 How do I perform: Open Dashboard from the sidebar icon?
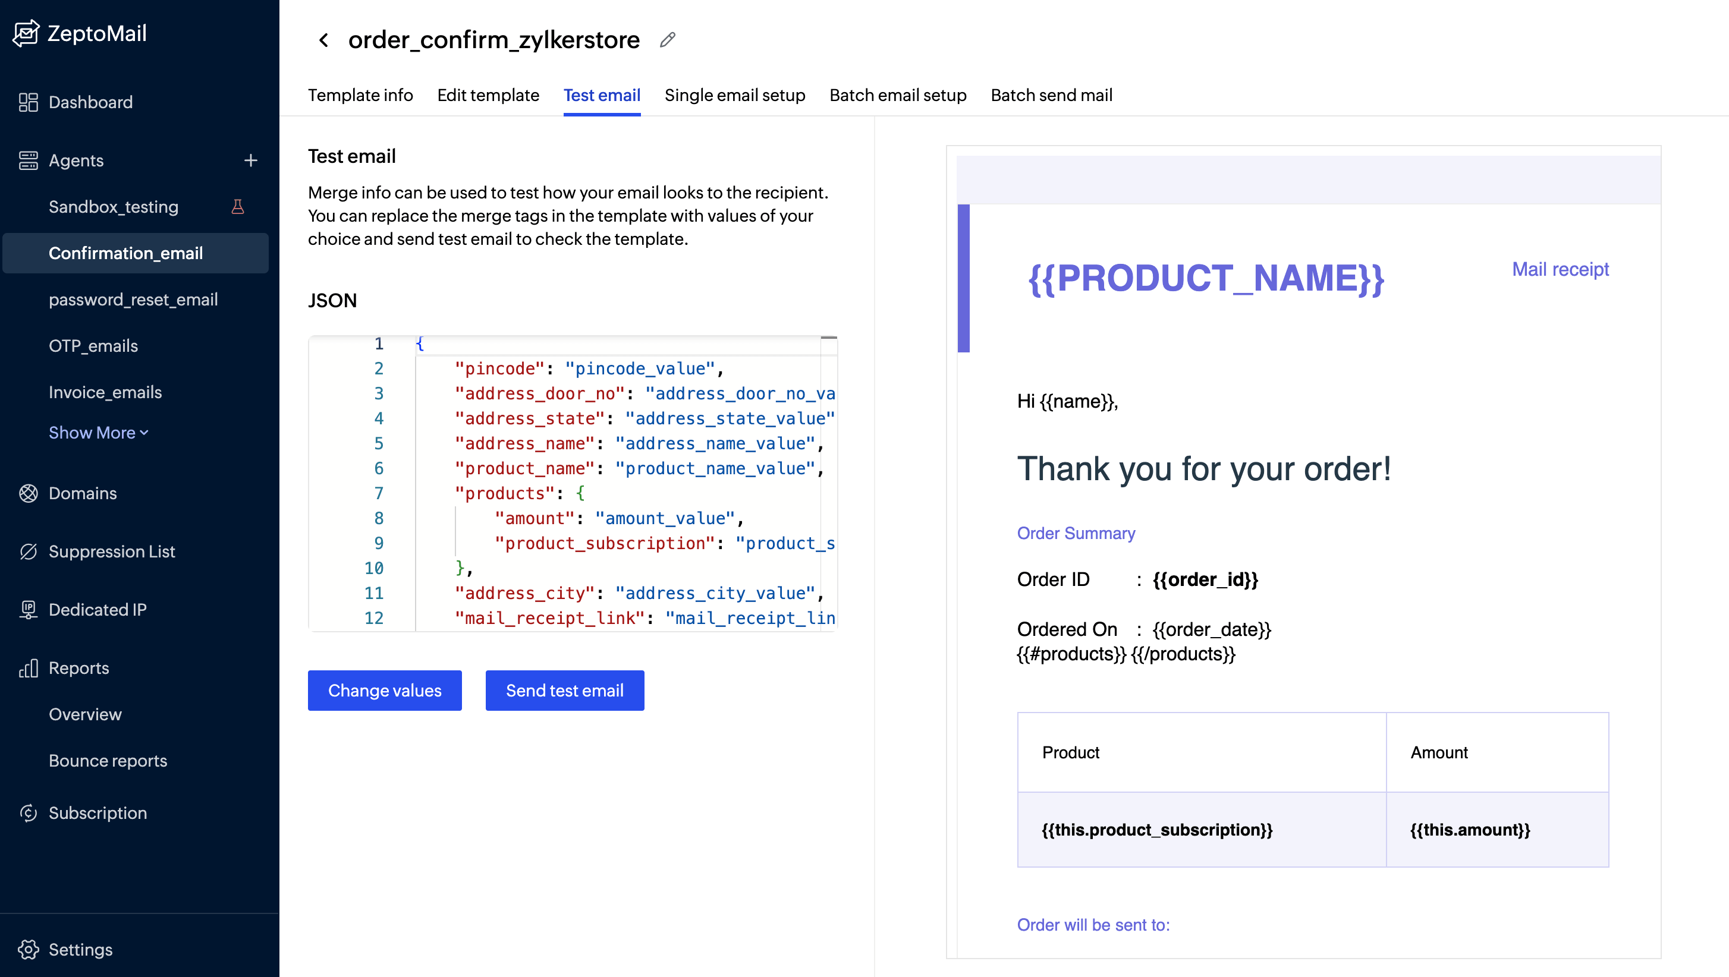(28, 102)
